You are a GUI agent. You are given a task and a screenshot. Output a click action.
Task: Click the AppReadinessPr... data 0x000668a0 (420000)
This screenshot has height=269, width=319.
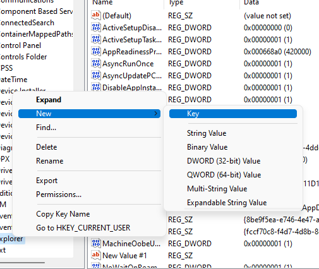(x=277, y=52)
